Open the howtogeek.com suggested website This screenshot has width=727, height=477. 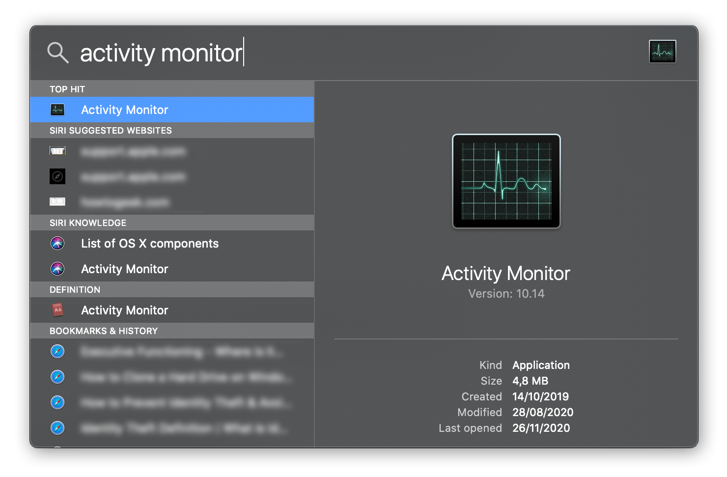[125, 202]
